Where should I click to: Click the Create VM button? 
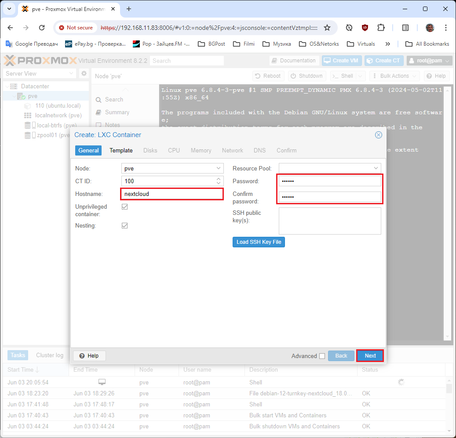[x=341, y=61]
